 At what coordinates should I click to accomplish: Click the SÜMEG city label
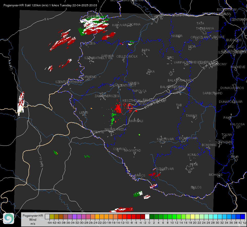(133, 83)
